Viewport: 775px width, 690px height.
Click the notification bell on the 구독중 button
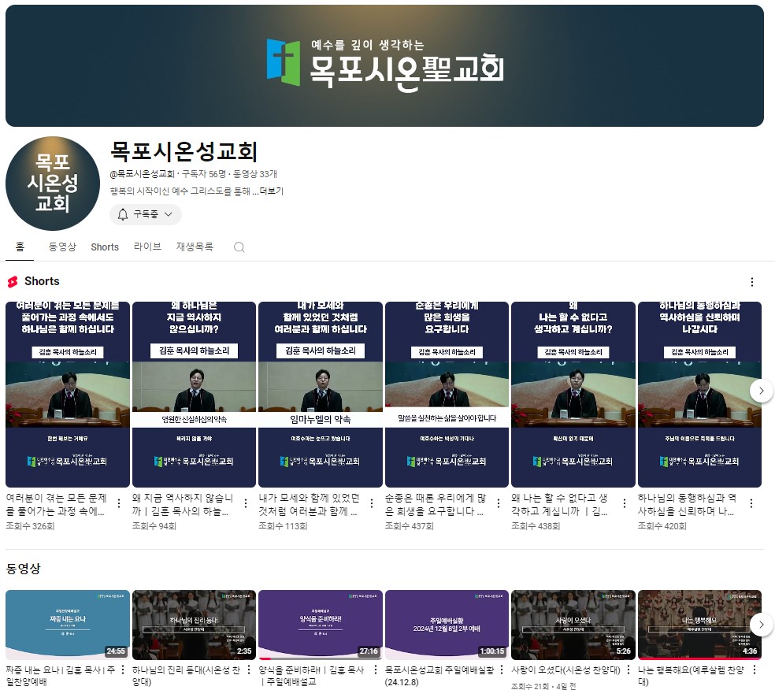coord(123,214)
